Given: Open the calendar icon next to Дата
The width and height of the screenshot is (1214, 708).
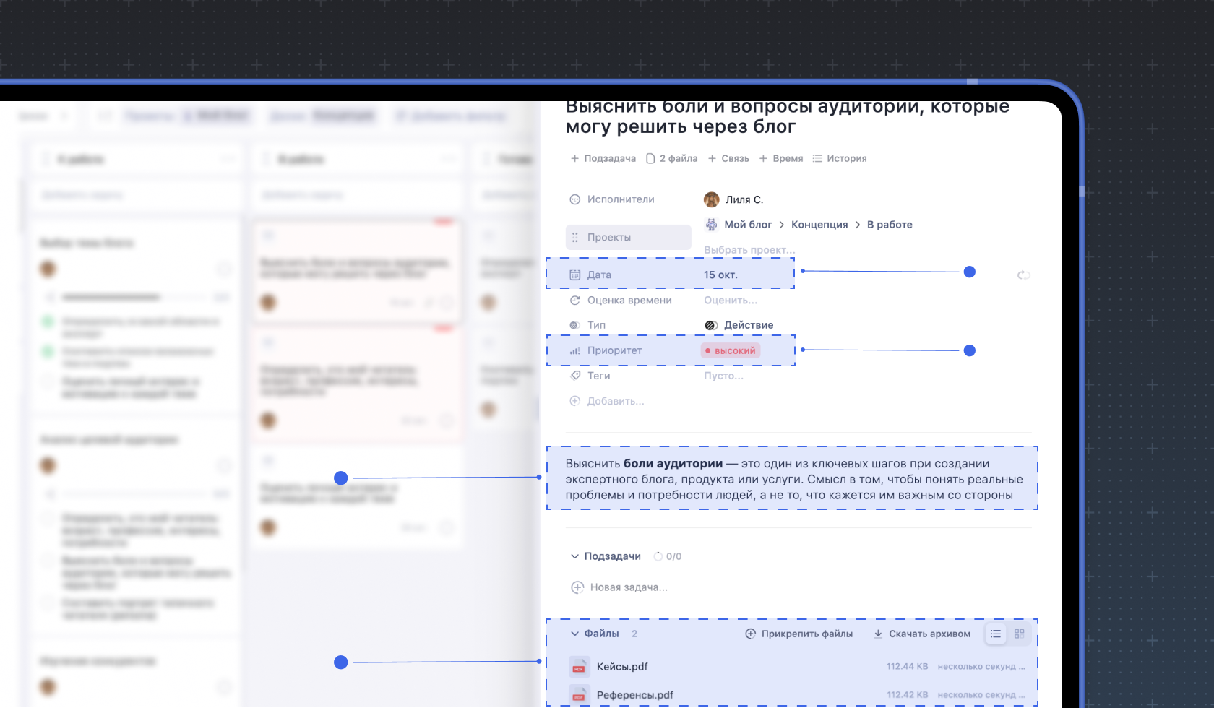Looking at the screenshot, I should [x=574, y=274].
